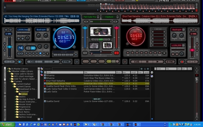The width and height of the screenshot is (203, 127).
Task: Toggle the red right deck lock icon
Action: [182, 62]
